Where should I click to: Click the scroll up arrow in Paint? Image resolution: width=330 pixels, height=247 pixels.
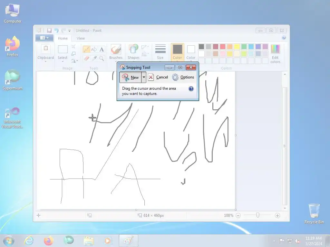(x=285, y=74)
